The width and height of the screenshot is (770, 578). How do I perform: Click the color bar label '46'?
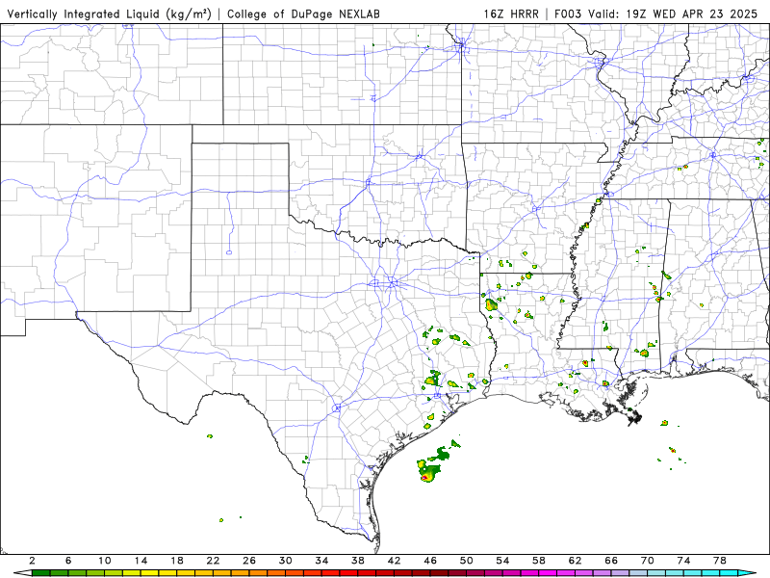(x=430, y=561)
